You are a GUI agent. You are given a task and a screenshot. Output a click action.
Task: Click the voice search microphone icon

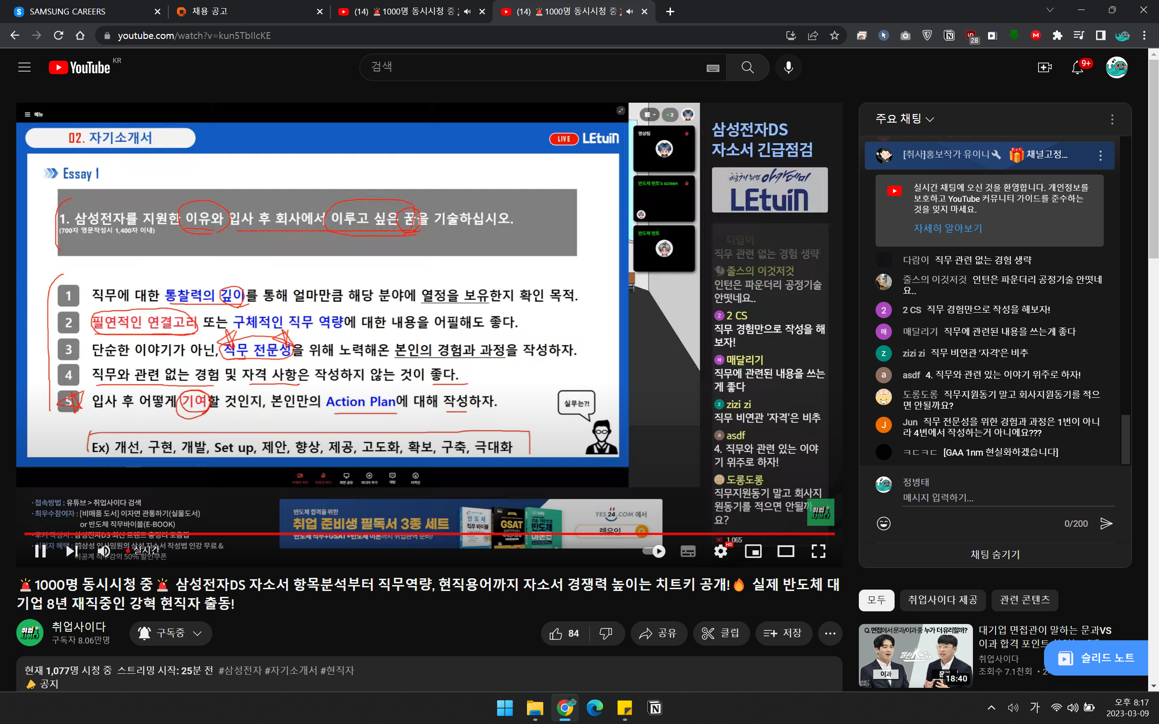pos(788,67)
